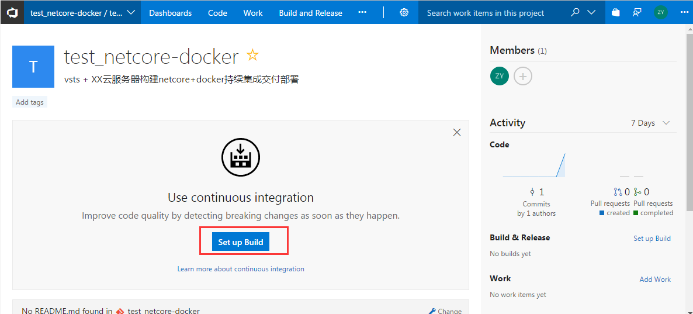Open the VSTS home logo icon
693x314 pixels.
click(12, 12)
